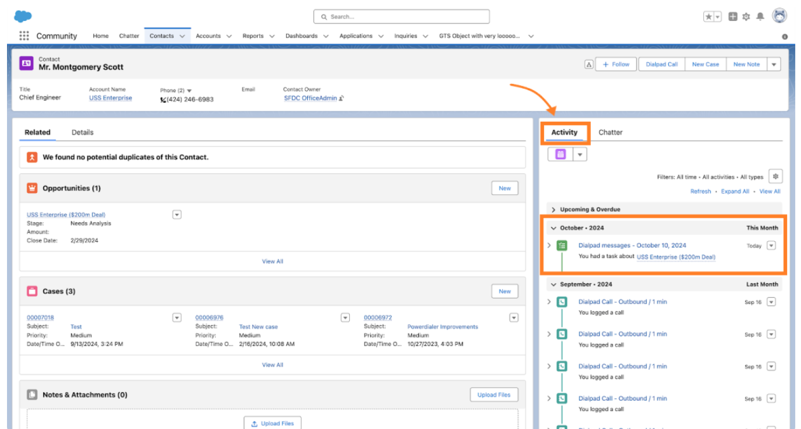Open dropdown beside the new event icon
This screenshot has height=429, width=801.
pos(580,154)
